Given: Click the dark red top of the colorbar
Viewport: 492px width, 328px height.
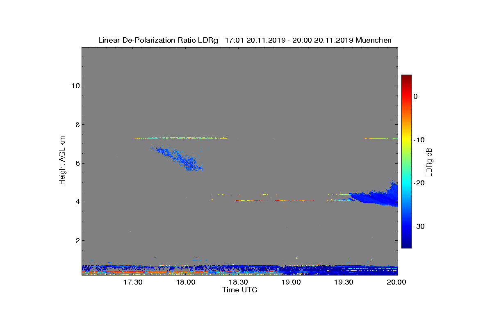Looking at the screenshot, I should click(406, 79).
